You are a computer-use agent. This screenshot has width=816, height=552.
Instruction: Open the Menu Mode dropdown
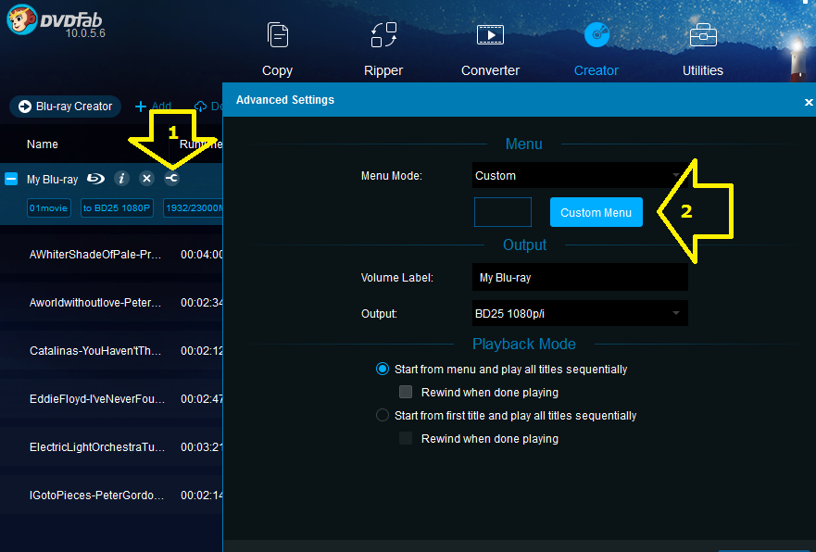(x=580, y=175)
